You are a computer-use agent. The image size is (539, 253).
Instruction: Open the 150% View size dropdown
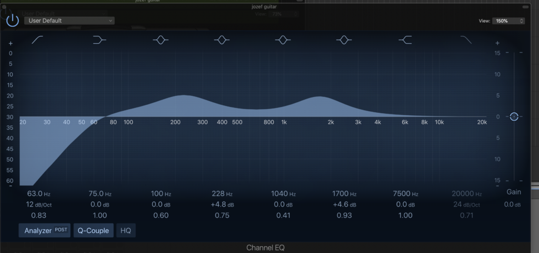point(508,21)
